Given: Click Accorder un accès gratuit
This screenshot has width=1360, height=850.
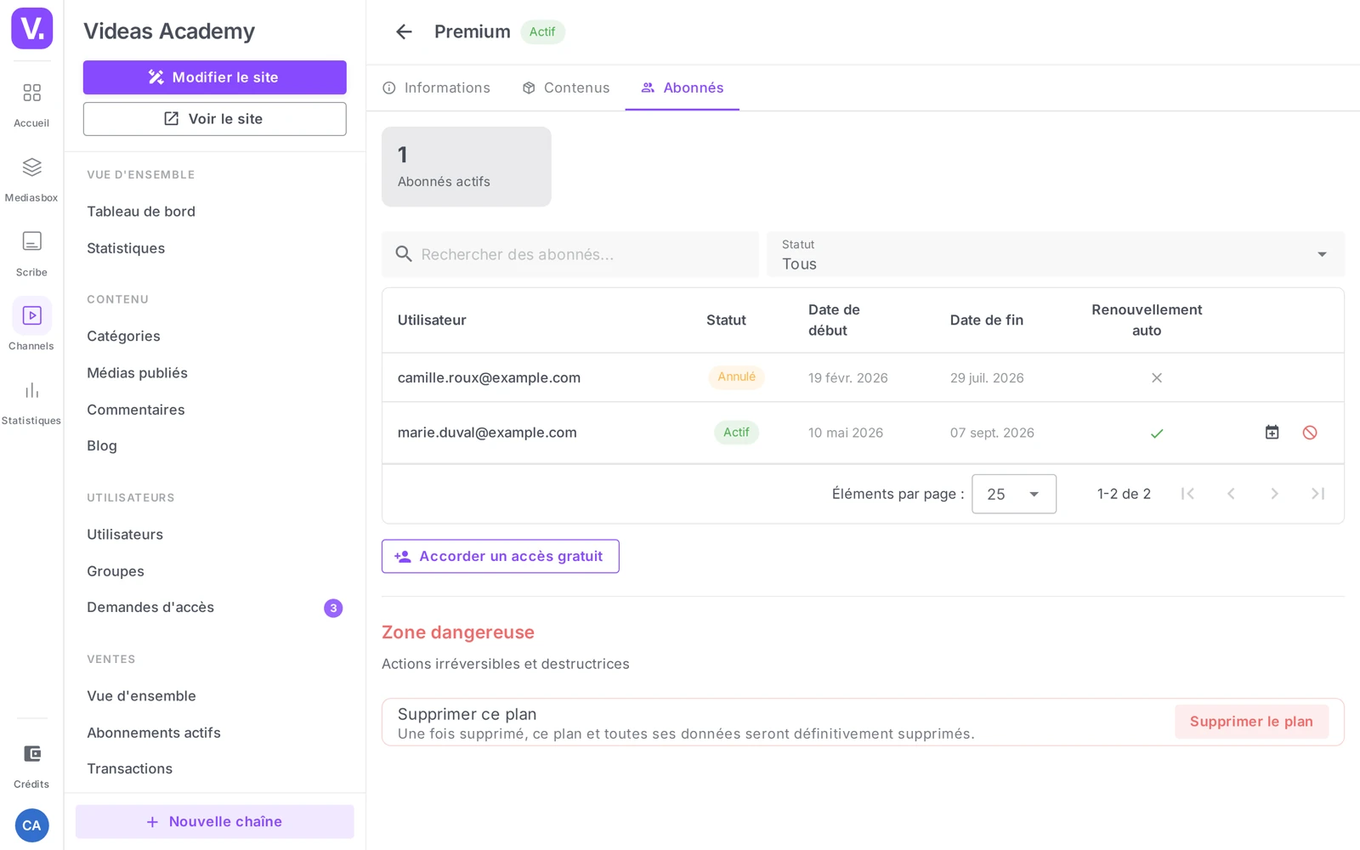Looking at the screenshot, I should [501, 557].
